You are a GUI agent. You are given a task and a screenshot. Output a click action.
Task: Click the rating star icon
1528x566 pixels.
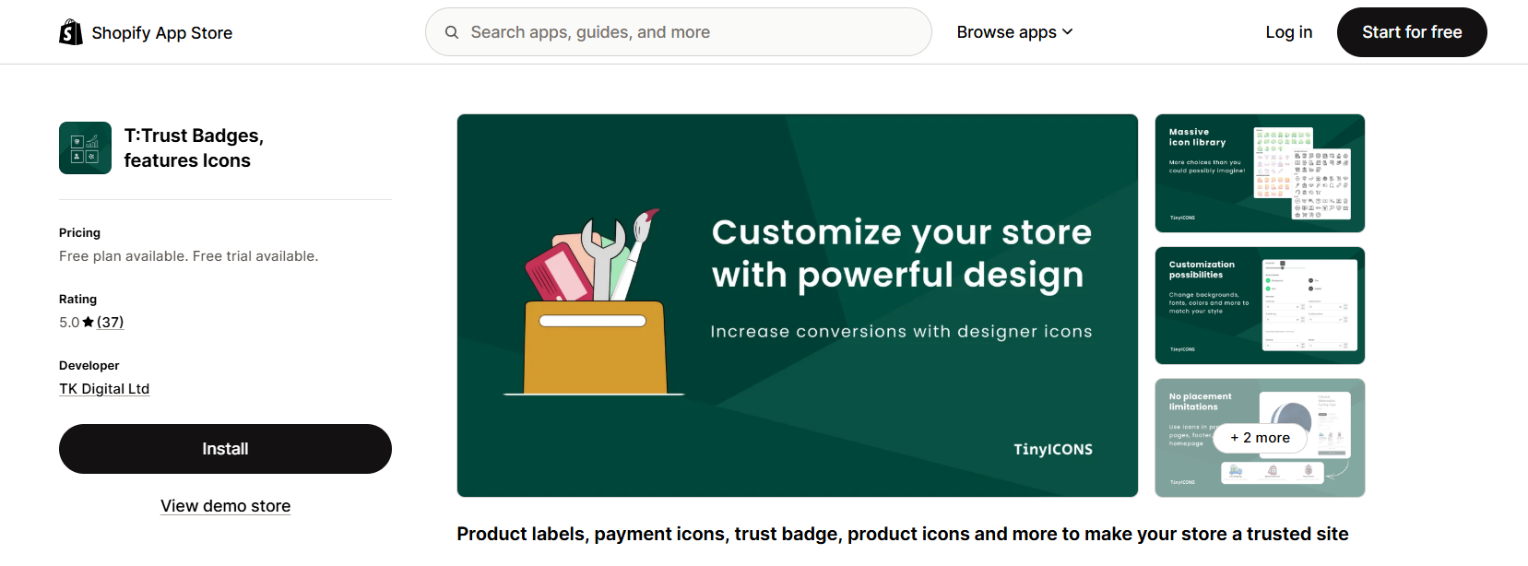(x=88, y=322)
